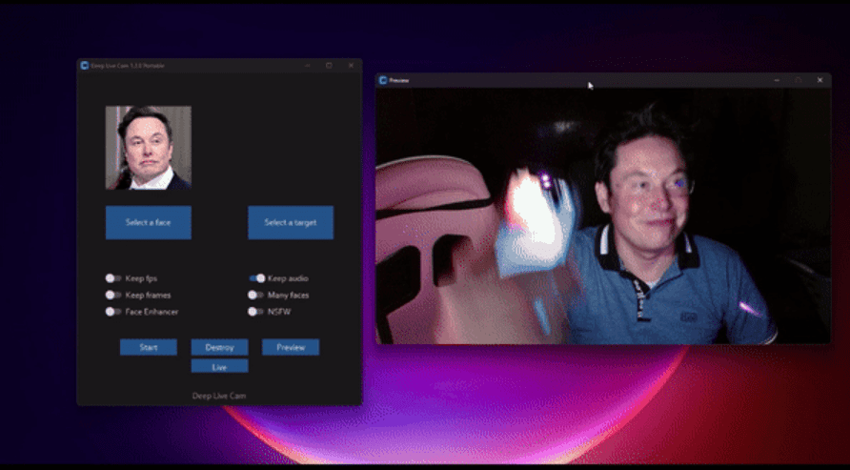Viewport: 850px width, 470px height.
Task: Click the Deep-Live-Cam app icon in title bar
Action: tap(85, 66)
